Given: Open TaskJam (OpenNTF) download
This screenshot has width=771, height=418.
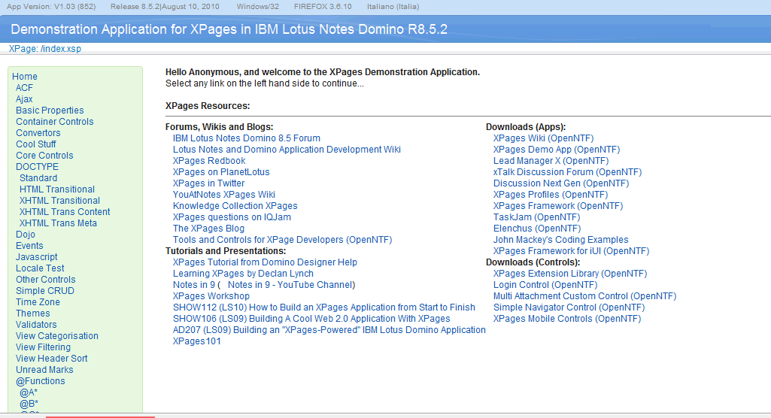Looking at the screenshot, I should point(536,217).
